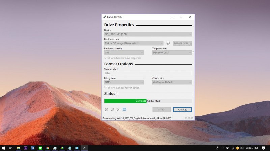Click the Format Options heading
Viewport: 270px width, 151px height.
pyautogui.click(x=118, y=64)
